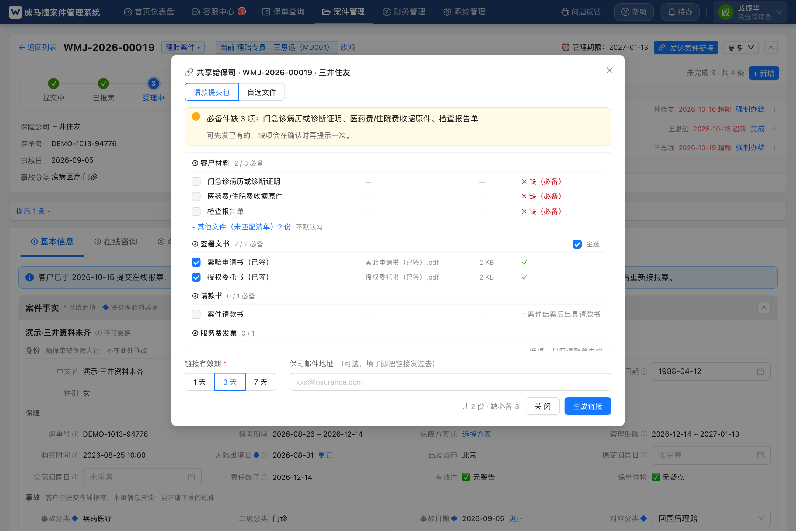Viewport: 796px width, 531px height.
Task: Collapse the 案件事实 section chevron
Action: [764, 308]
